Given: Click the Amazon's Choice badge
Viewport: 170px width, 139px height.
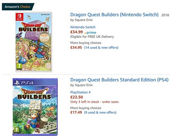Looking at the screenshot, I should pos(17,7).
